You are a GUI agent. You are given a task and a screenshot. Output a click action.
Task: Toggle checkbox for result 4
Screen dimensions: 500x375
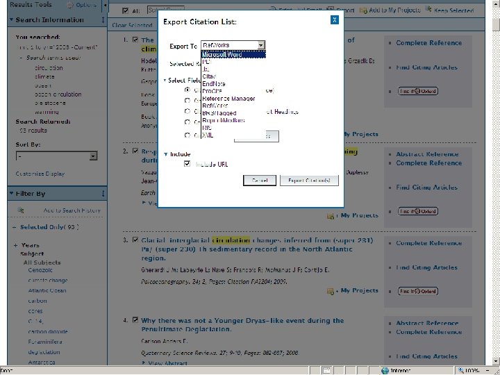pos(135,320)
